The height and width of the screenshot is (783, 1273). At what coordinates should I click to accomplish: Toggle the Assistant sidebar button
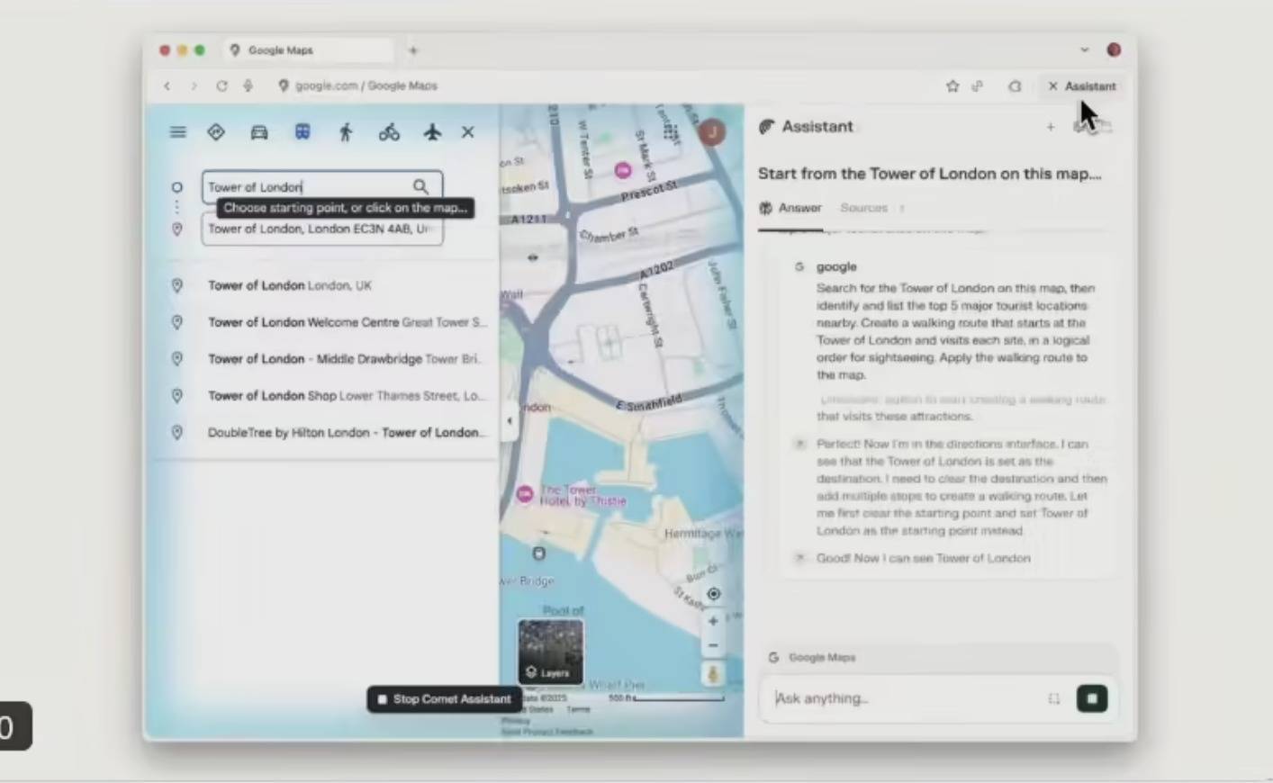[x=1081, y=86]
